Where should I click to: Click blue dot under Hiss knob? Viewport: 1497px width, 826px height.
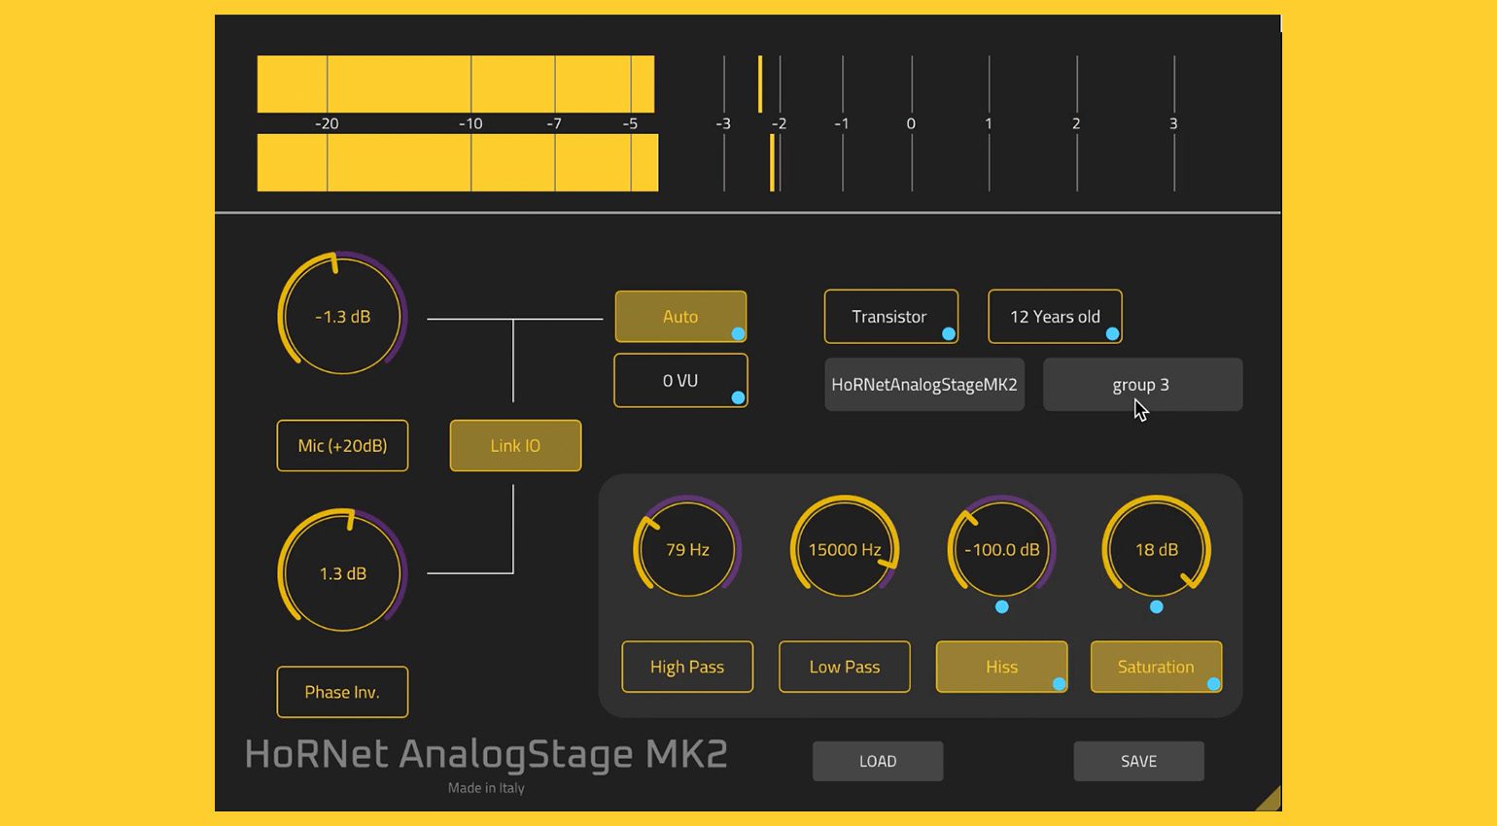(1001, 607)
